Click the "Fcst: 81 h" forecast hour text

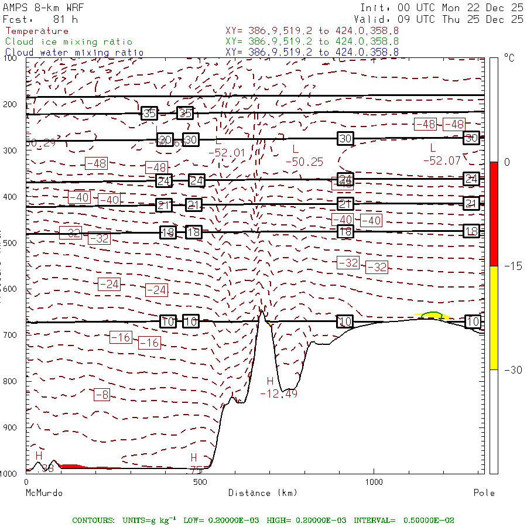pyautogui.click(x=40, y=19)
